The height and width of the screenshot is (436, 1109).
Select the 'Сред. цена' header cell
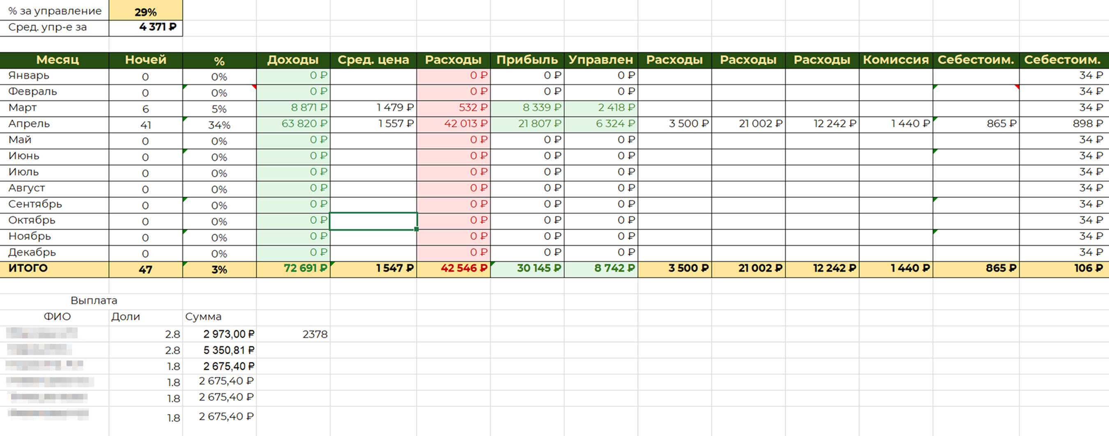coord(373,60)
